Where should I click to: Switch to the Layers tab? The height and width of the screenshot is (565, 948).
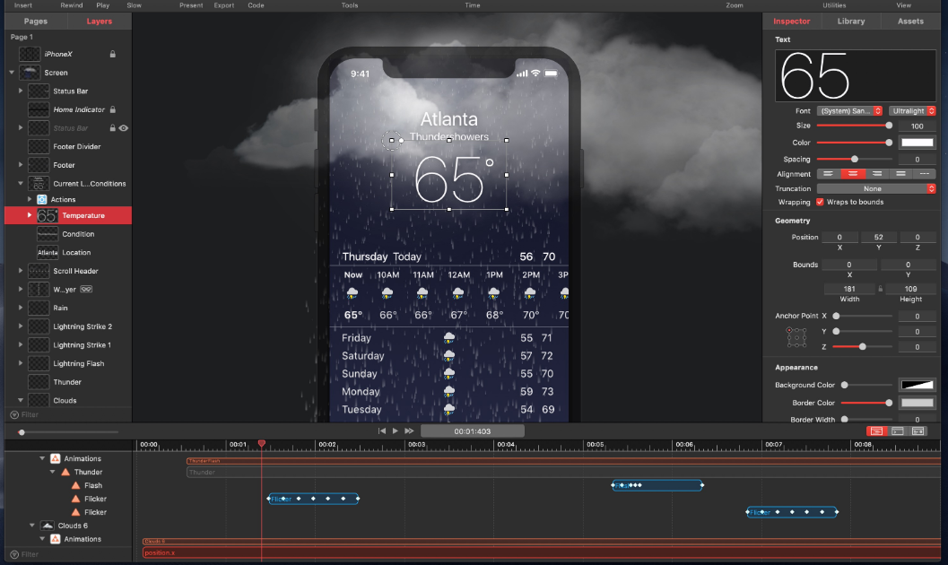point(100,22)
